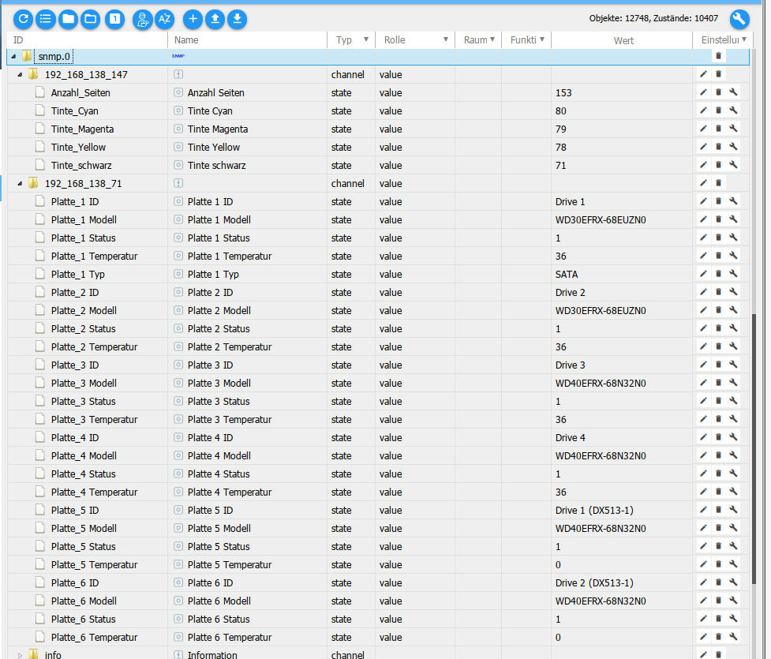Screen dimensions: 771x659
Task: Delete the 192_168_138_147 channel
Action: pos(718,73)
